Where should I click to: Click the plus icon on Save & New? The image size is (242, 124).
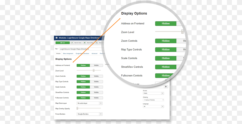tap(85, 43)
